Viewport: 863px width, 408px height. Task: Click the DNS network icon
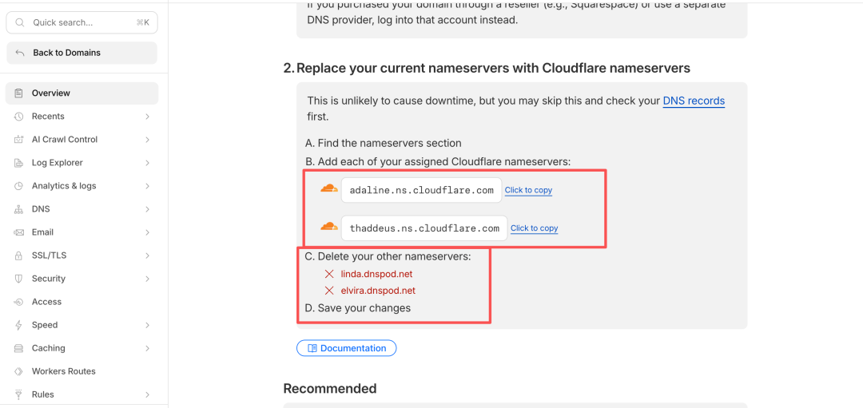(x=18, y=209)
